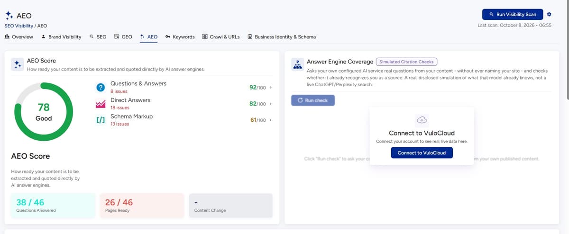Click the Questions & Answers question-mark icon

(x=100, y=87)
